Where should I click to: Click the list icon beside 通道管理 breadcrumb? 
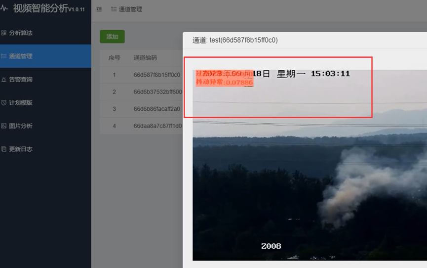pyautogui.click(x=114, y=9)
